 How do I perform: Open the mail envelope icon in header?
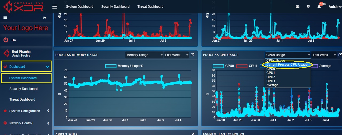(297, 7)
